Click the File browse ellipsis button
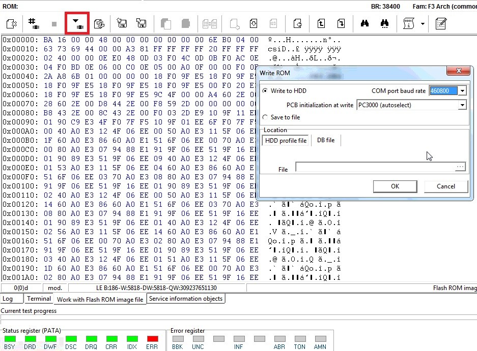This screenshot has height=351, width=477. [460, 167]
